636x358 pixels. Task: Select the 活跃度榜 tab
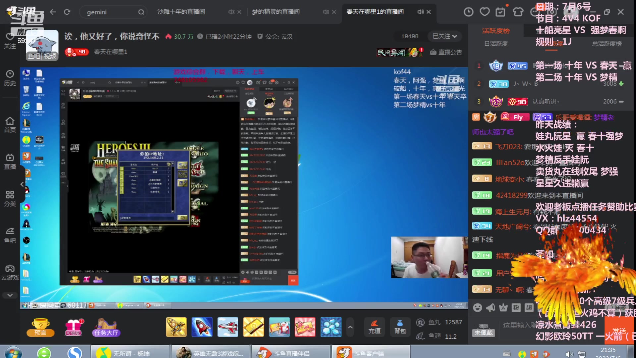(x=496, y=31)
